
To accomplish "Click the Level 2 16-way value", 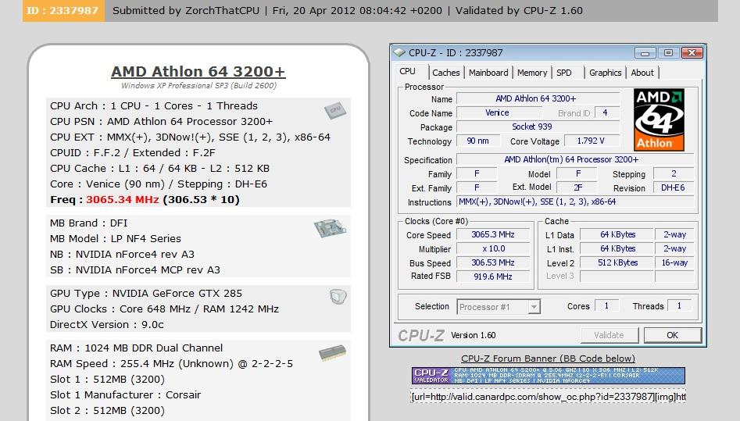I will [674, 262].
